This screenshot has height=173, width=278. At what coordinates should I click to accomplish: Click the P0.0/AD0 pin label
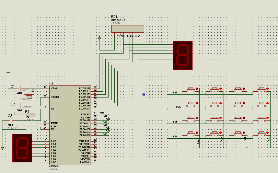coord(84,88)
